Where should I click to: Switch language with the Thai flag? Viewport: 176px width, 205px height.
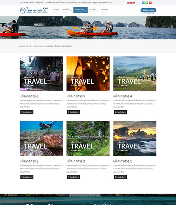134,2
